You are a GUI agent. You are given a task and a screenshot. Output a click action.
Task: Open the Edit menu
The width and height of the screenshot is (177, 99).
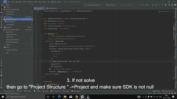click(x=9, y=2)
